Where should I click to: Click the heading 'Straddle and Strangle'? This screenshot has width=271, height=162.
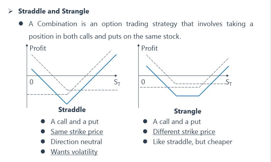click(54, 11)
